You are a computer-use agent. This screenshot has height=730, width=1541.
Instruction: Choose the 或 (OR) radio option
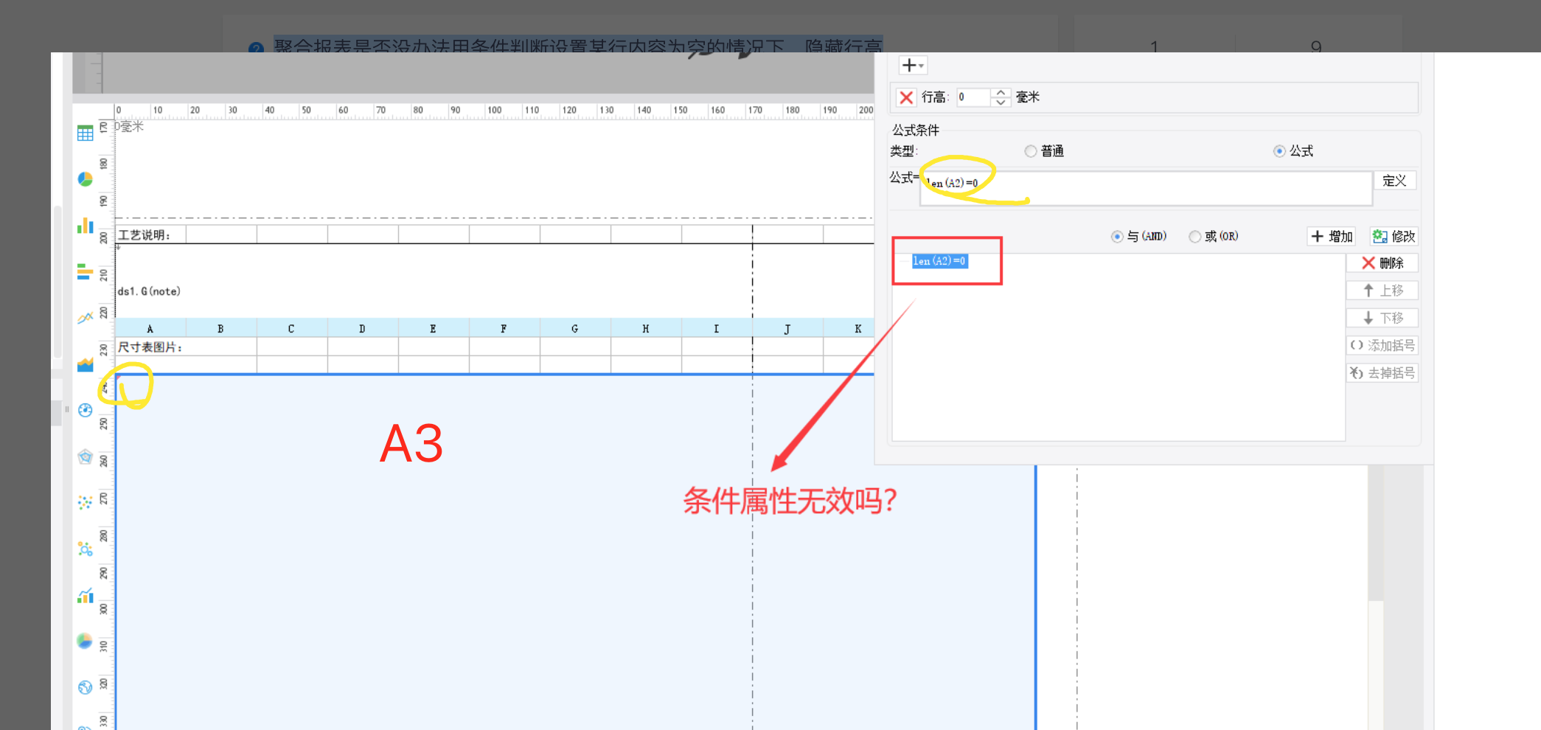1194,237
